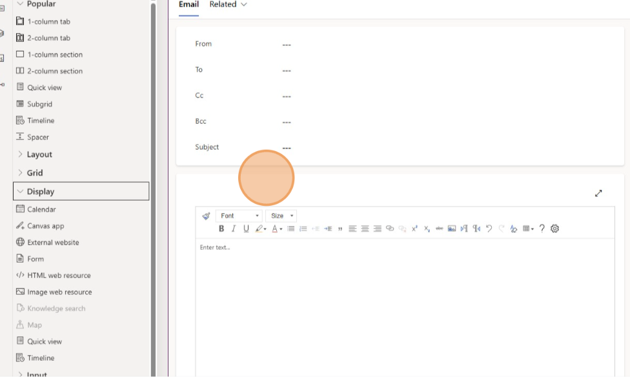Select Timeline under Display

35,357
